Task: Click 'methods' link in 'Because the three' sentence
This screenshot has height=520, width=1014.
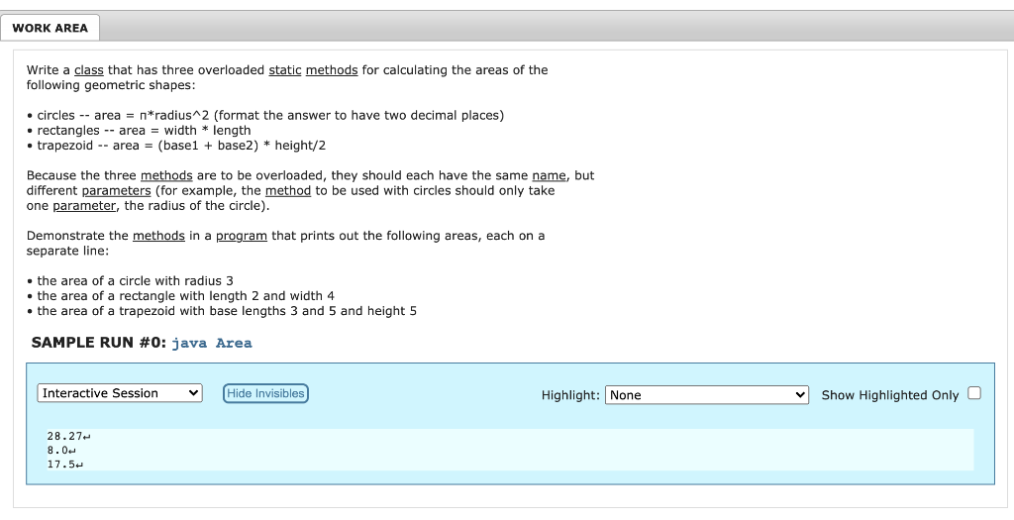Action: pos(166,175)
